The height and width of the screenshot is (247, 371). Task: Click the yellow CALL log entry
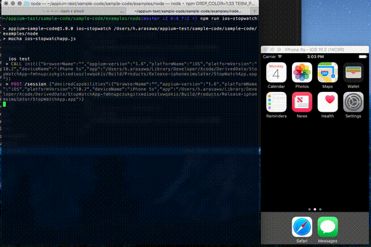[x=16, y=64]
